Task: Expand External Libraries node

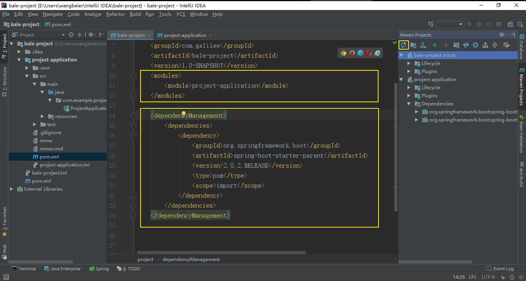Action: coord(12,189)
